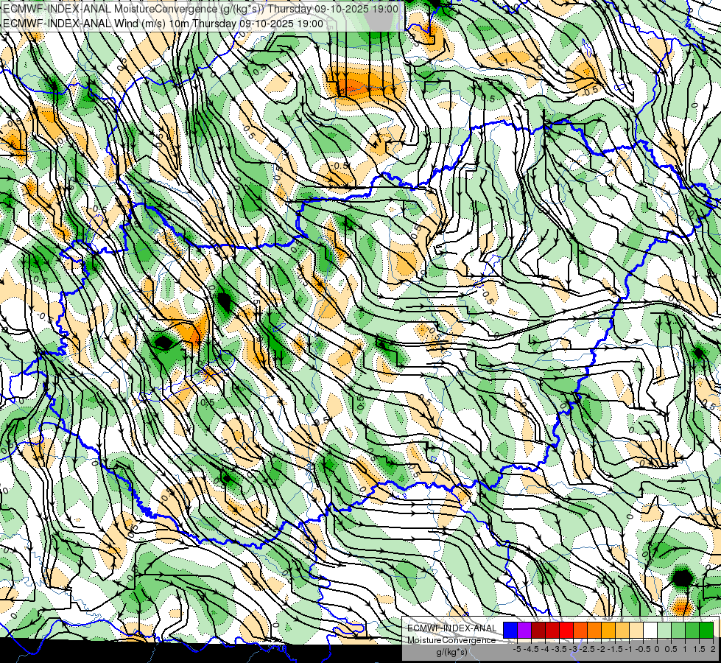Click the Wind 10m title line
The width and height of the screenshot is (721, 663).
[x=163, y=24]
